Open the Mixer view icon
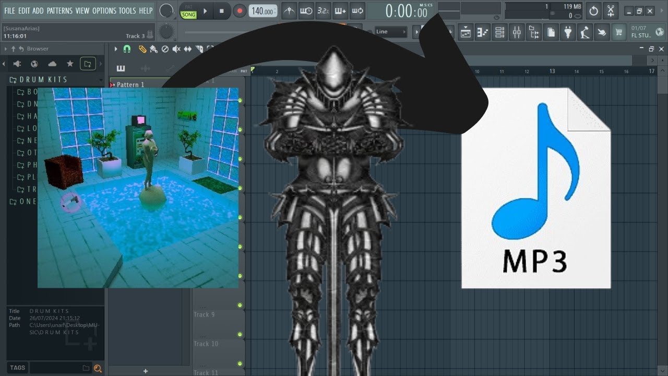The width and height of the screenshot is (668, 376). (517, 32)
